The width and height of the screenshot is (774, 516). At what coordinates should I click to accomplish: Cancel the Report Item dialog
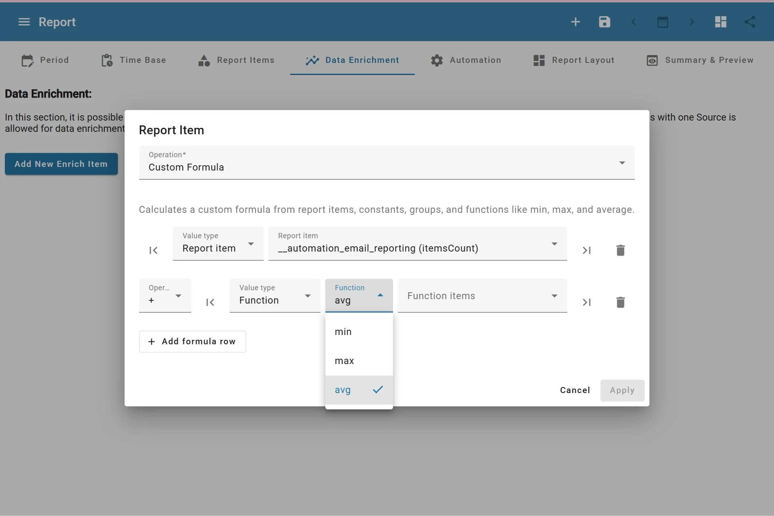click(575, 390)
